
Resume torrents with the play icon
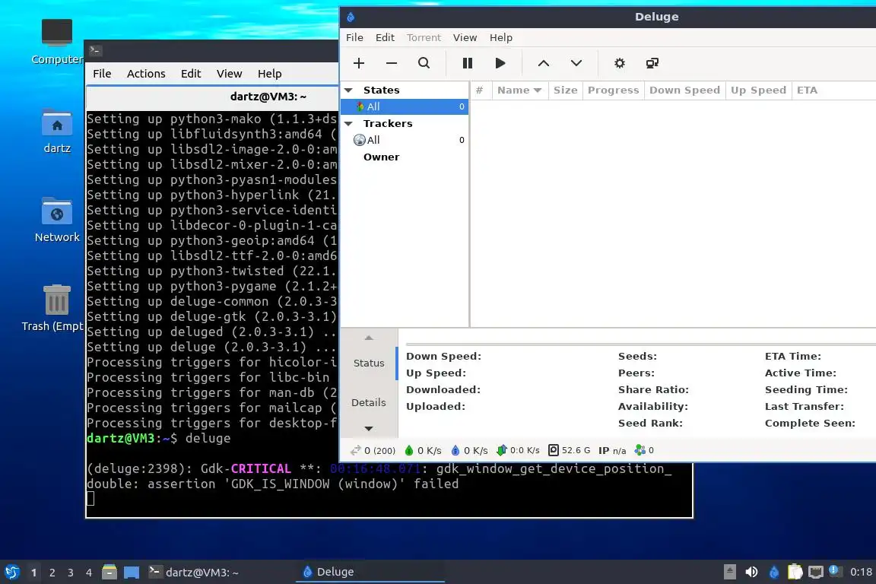(500, 63)
